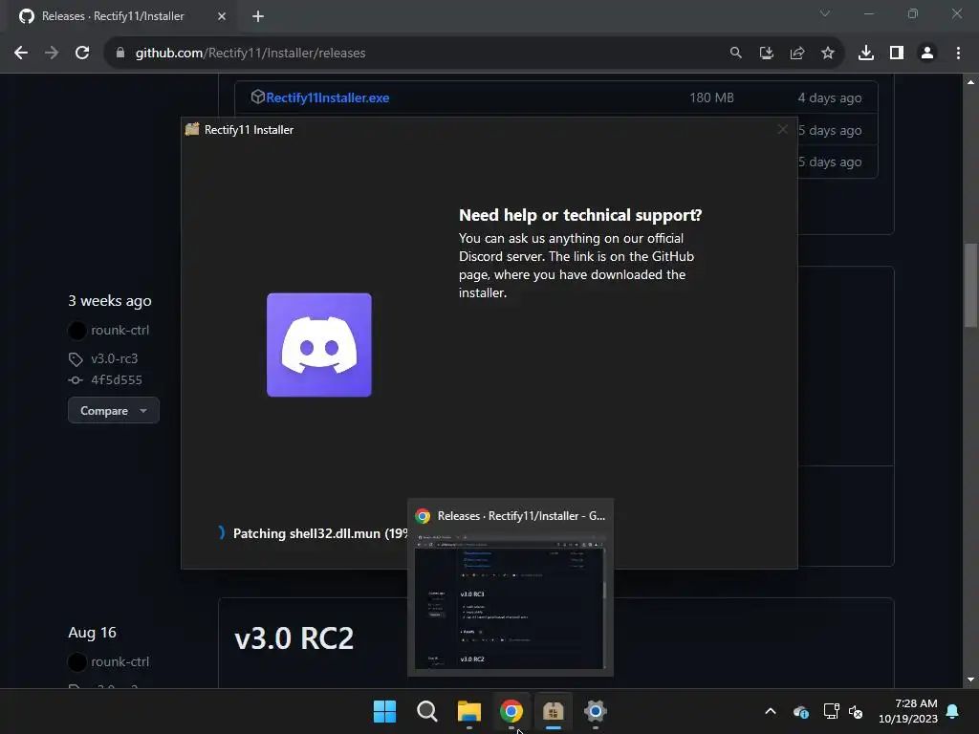Image resolution: width=979 pixels, height=734 pixels.
Task: Click the 180 MB file size text
Action: tap(711, 97)
